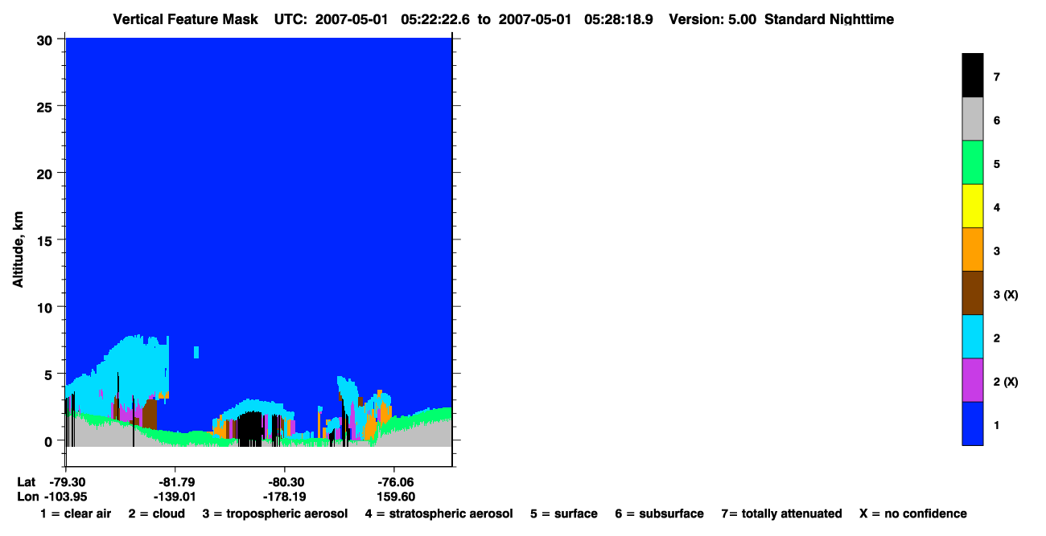Click the 'Standard Nighttime' text in title
The height and width of the screenshot is (536, 1046).
pyautogui.click(x=829, y=19)
